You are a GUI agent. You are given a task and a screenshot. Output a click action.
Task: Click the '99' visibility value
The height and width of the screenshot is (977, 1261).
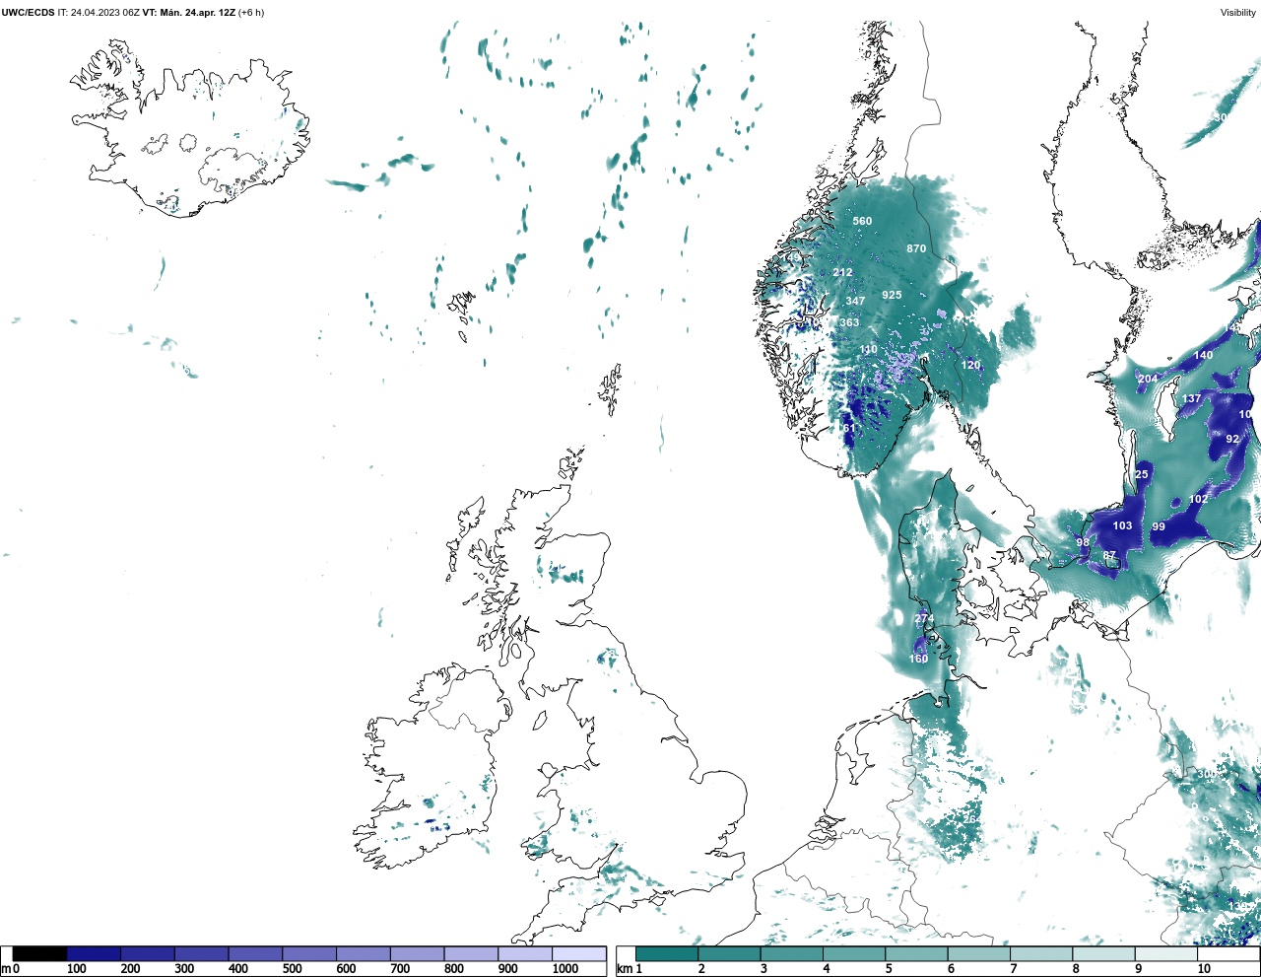tap(1159, 526)
